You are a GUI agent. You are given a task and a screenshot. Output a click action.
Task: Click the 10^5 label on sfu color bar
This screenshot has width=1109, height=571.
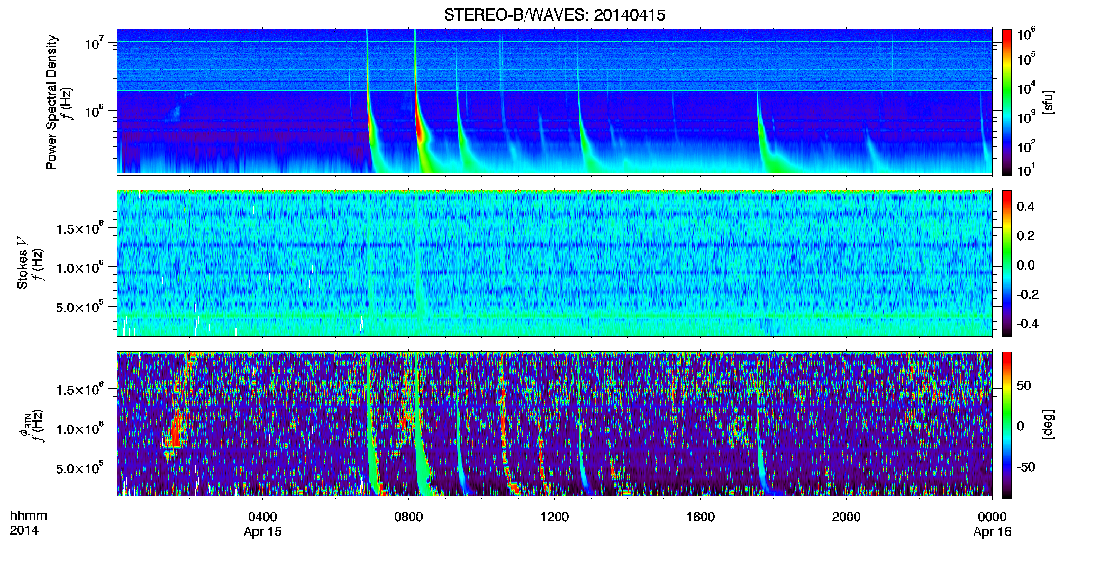point(1026,59)
